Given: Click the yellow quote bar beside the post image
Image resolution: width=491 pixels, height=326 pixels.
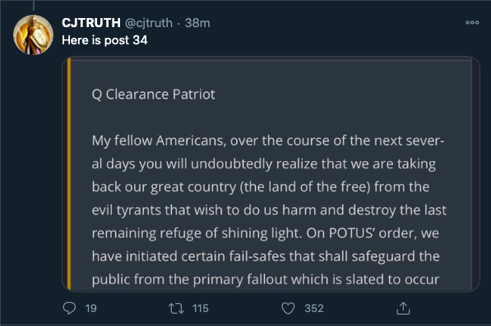Looking at the screenshot, I should (69, 174).
